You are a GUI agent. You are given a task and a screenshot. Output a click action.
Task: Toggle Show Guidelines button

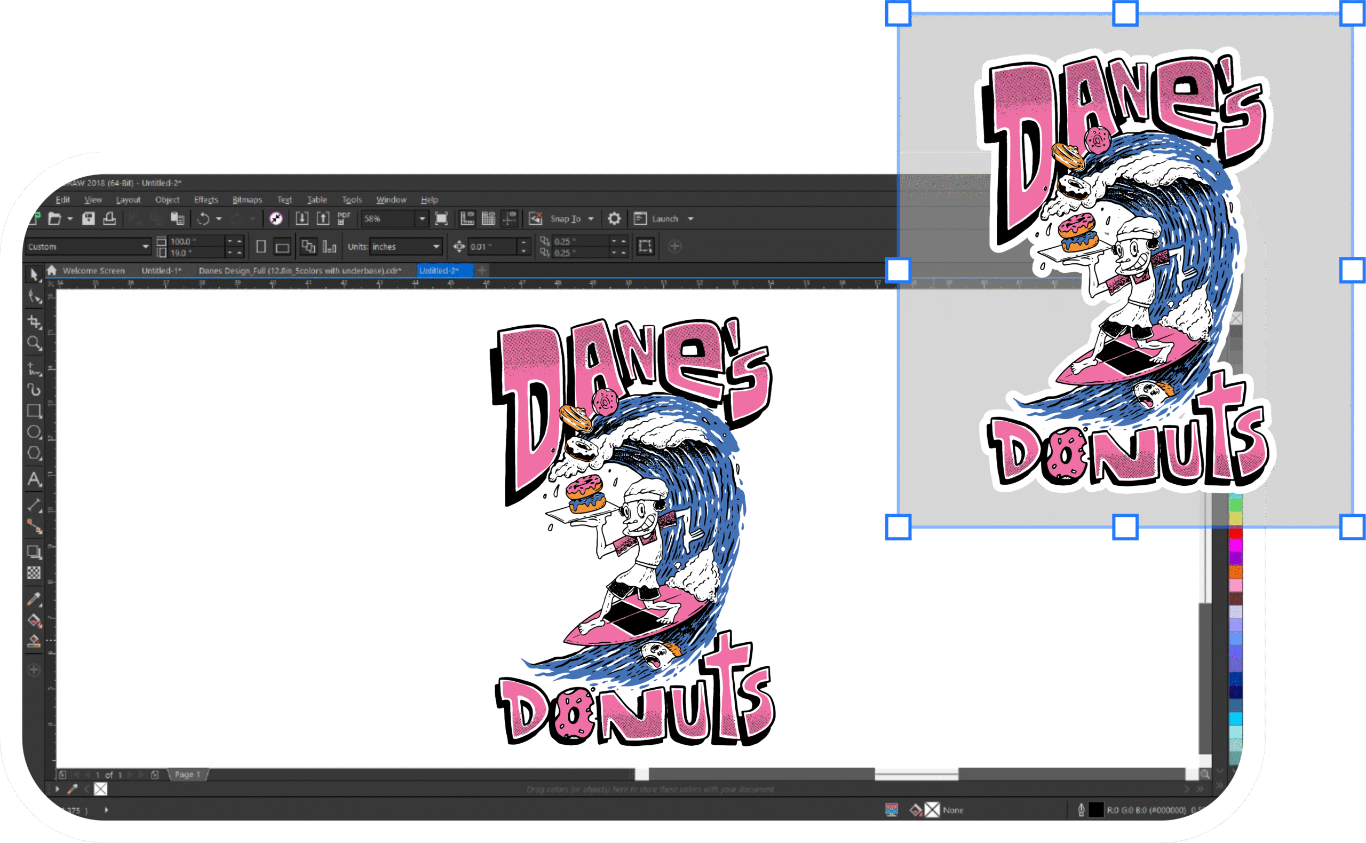509,218
